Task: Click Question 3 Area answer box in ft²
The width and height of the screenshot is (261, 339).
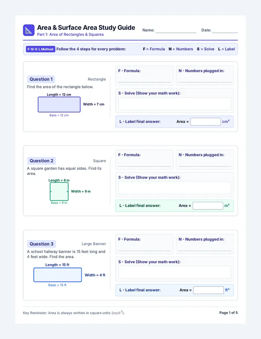Action: 208,290
